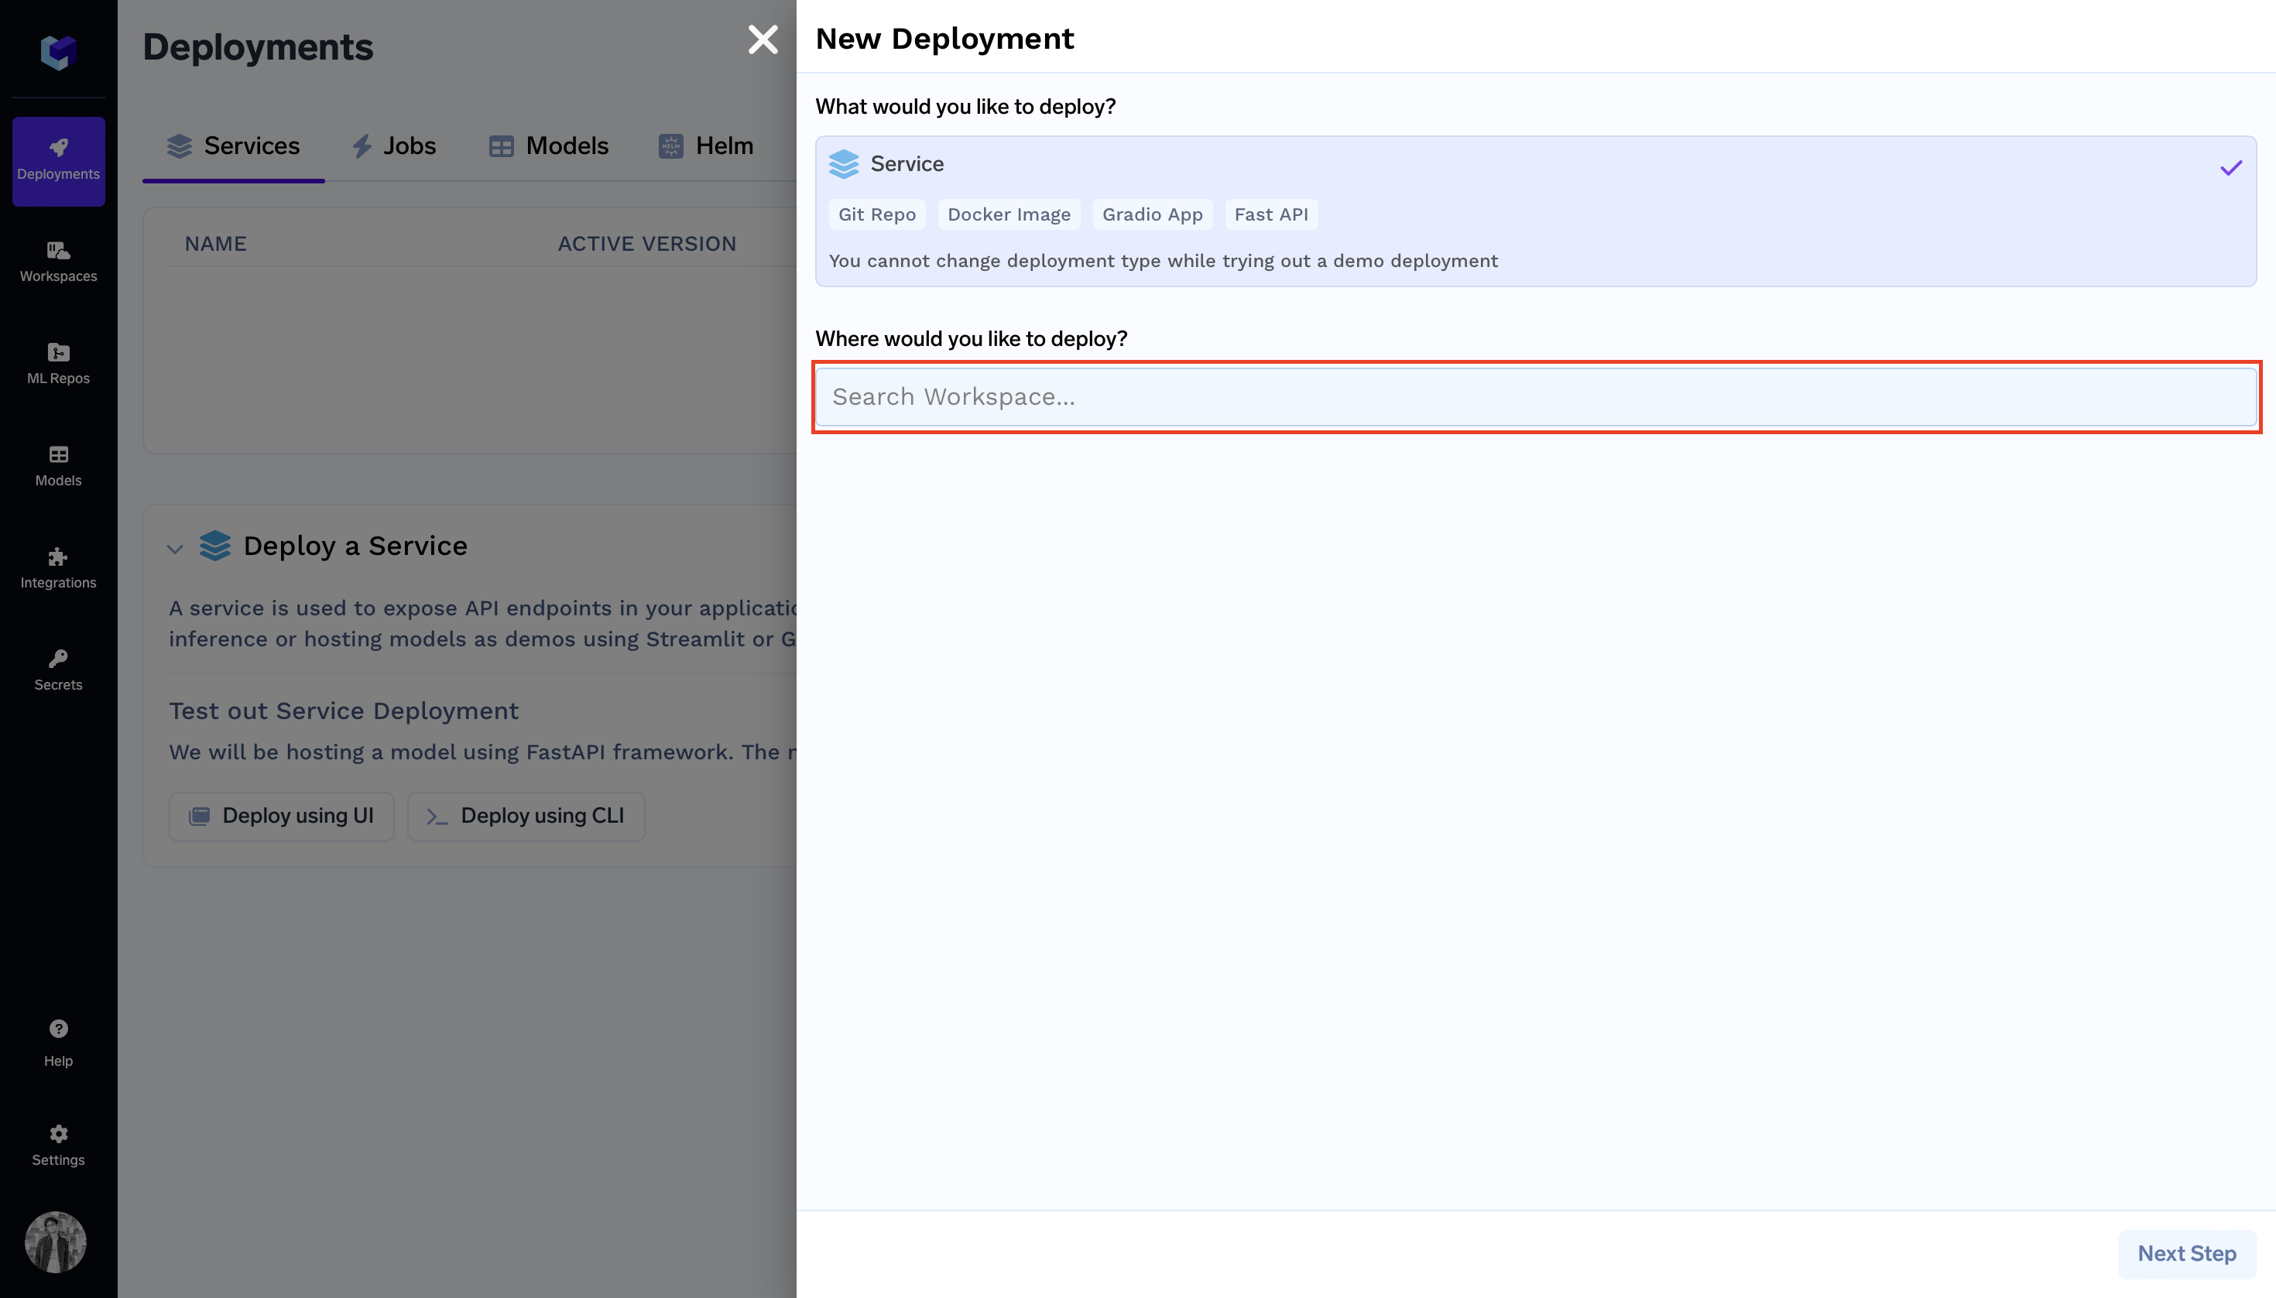This screenshot has height=1298, width=2276.
Task: Open Workspaces in the sidebar
Action: (58, 262)
